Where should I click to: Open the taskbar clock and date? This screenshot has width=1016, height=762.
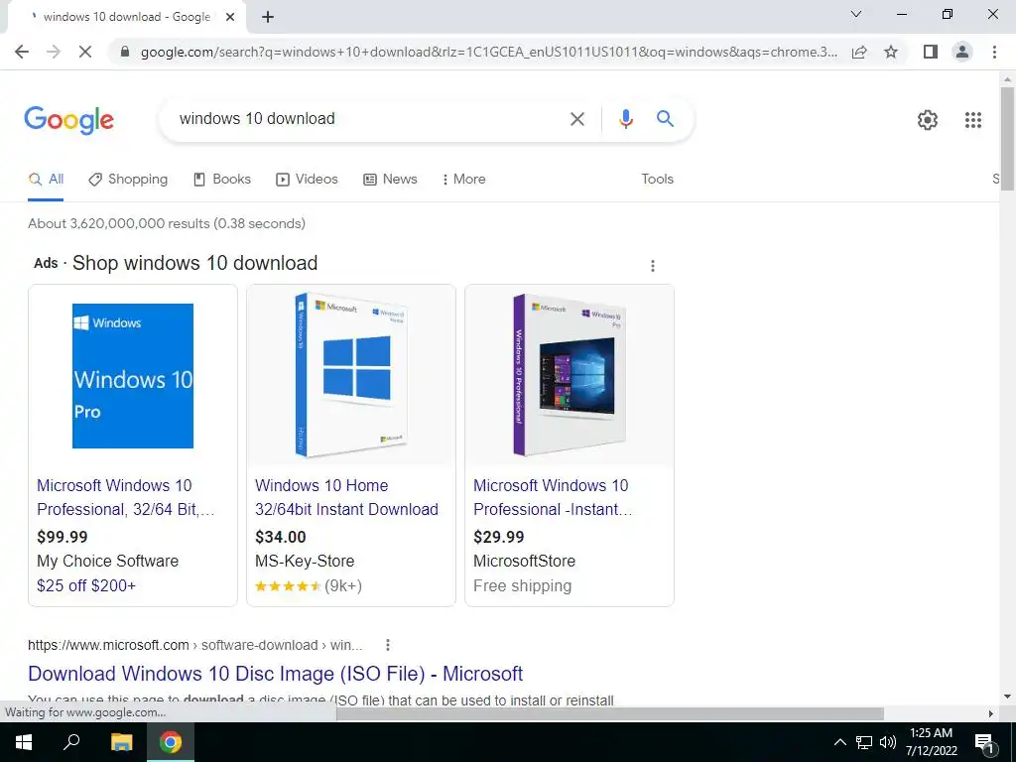[x=931, y=742]
